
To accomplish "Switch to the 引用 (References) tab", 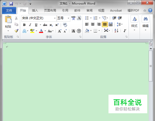I will coord(65,11).
